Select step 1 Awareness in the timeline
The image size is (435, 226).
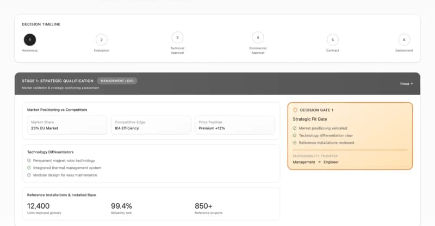click(x=30, y=39)
